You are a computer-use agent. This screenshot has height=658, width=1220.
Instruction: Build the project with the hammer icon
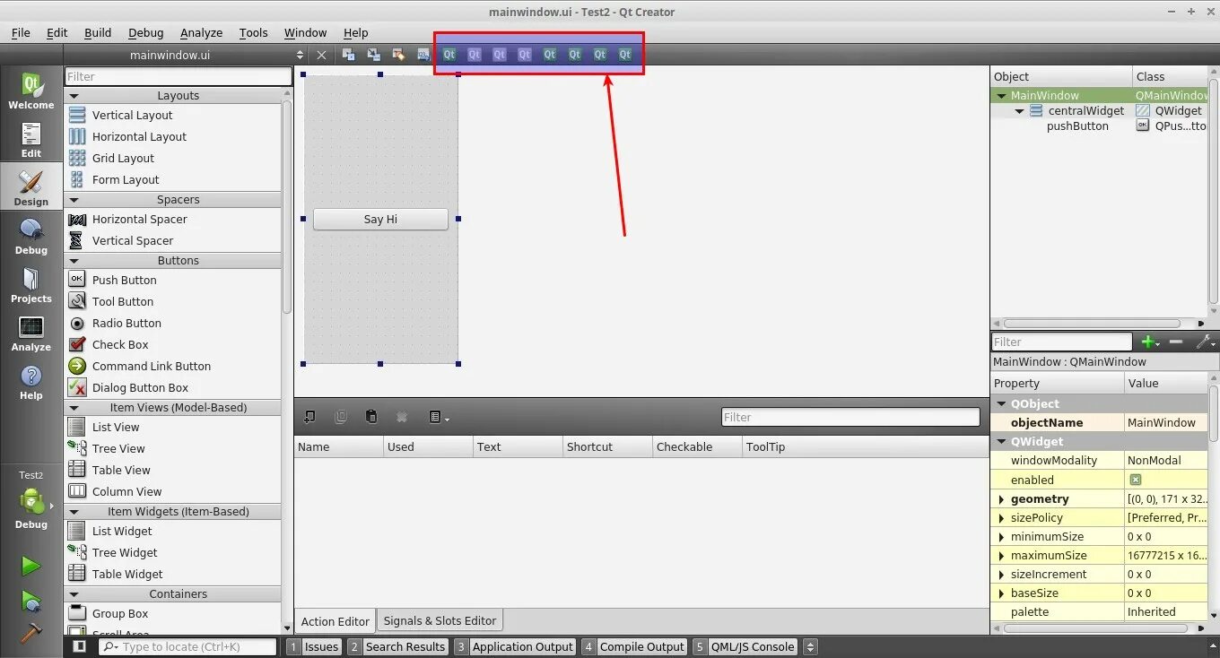[31, 632]
